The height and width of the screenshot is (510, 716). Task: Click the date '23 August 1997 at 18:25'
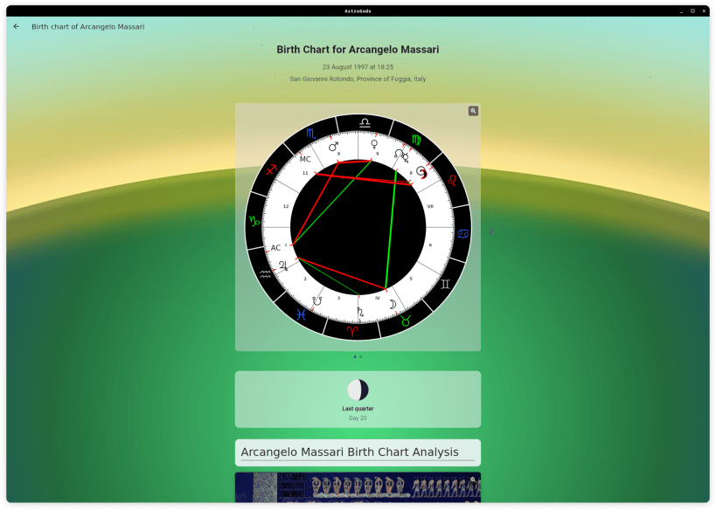coord(358,66)
